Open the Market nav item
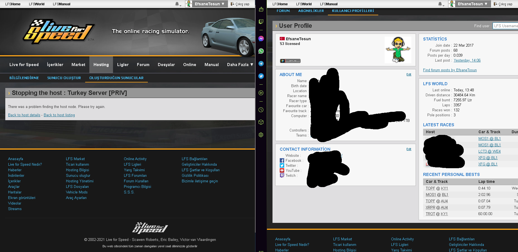This screenshot has width=518, height=252. [x=78, y=65]
